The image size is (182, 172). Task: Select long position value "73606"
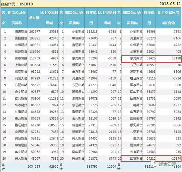tap(93, 38)
